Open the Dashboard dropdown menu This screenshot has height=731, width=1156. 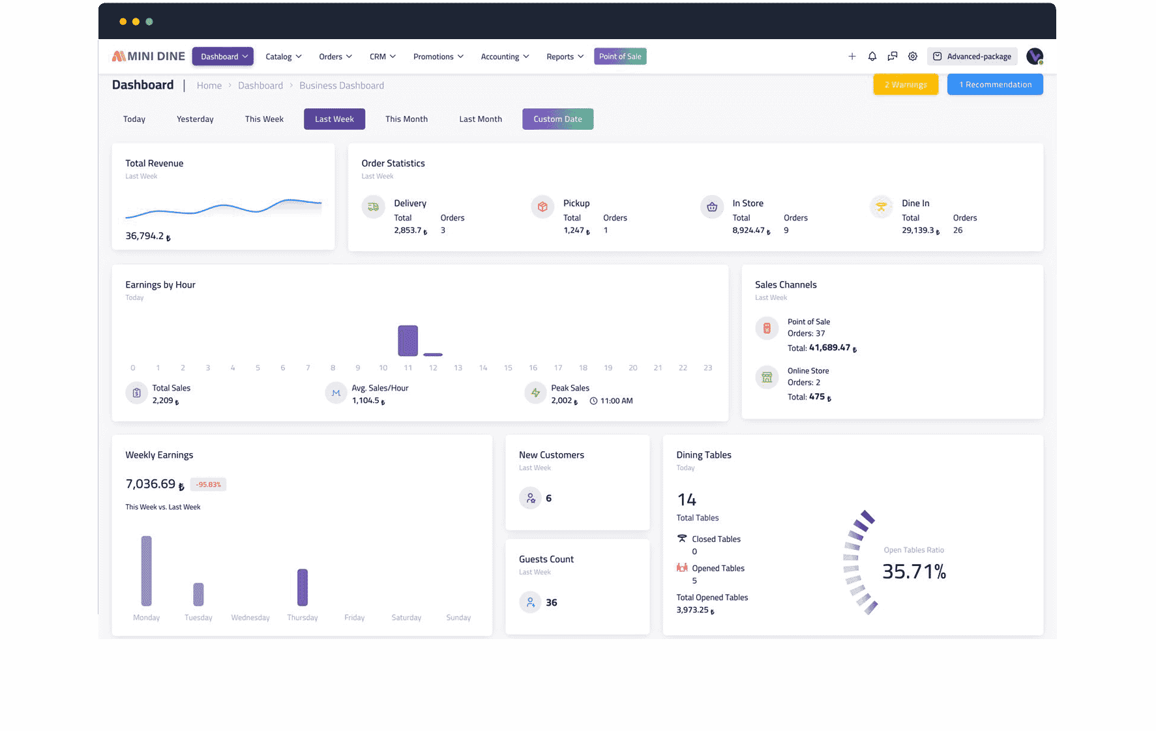pyautogui.click(x=222, y=57)
